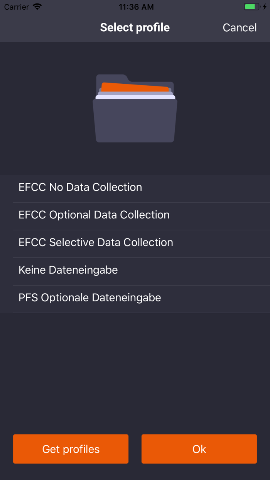Tap the green battery icon
Viewport: 270px width, 480px height.
pyautogui.click(x=251, y=7)
